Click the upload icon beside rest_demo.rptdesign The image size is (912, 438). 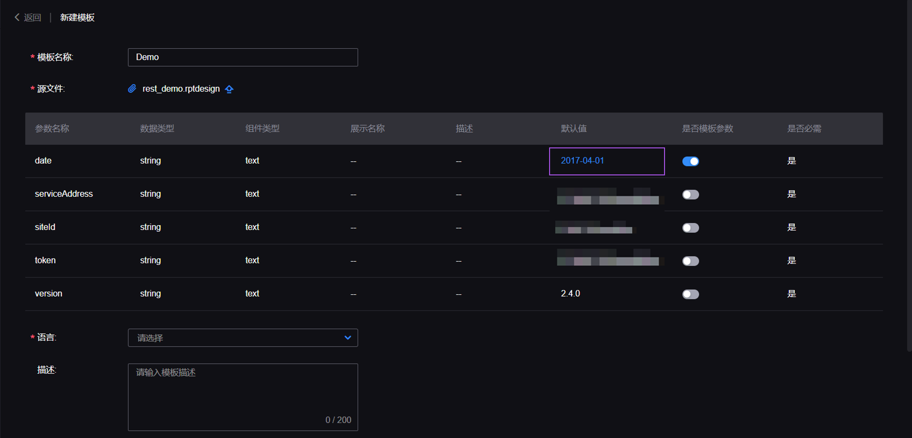229,89
